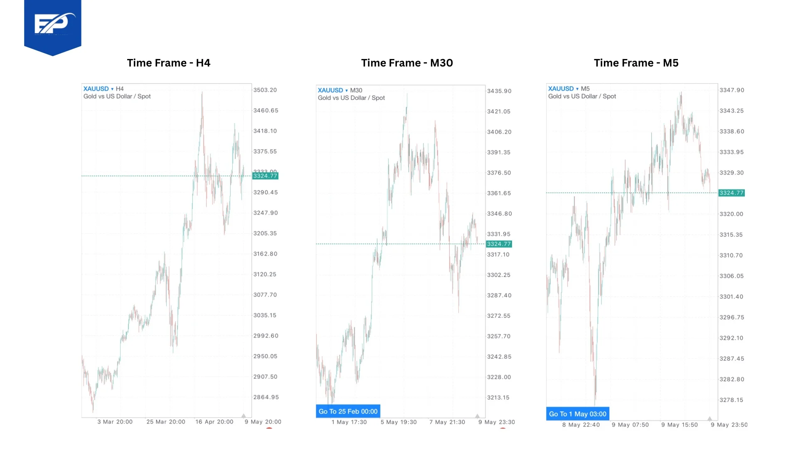Click the FP logo badge
This screenshot has width=798, height=449.
53,25
